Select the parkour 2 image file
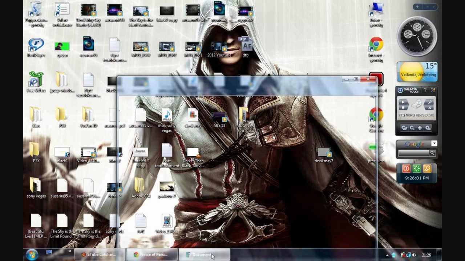Image resolution: width=465 pixels, height=261 pixels. [x=167, y=190]
